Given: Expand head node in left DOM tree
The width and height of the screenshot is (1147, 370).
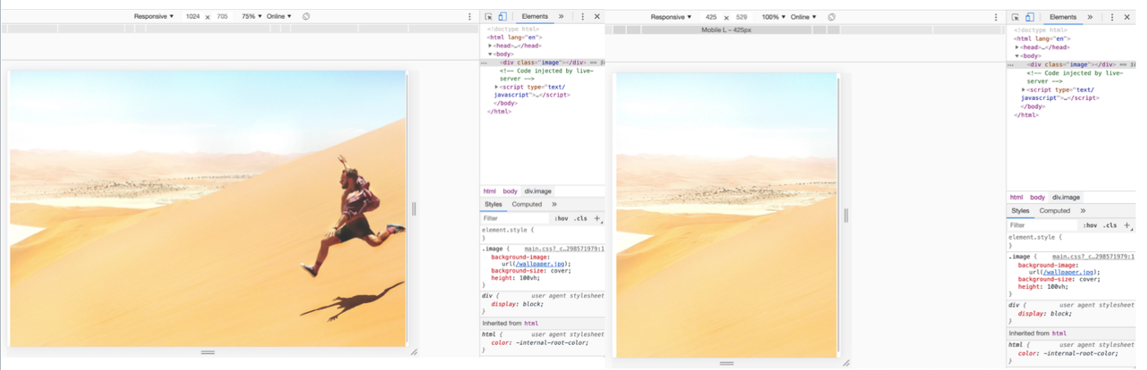Looking at the screenshot, I should point(491,46).
